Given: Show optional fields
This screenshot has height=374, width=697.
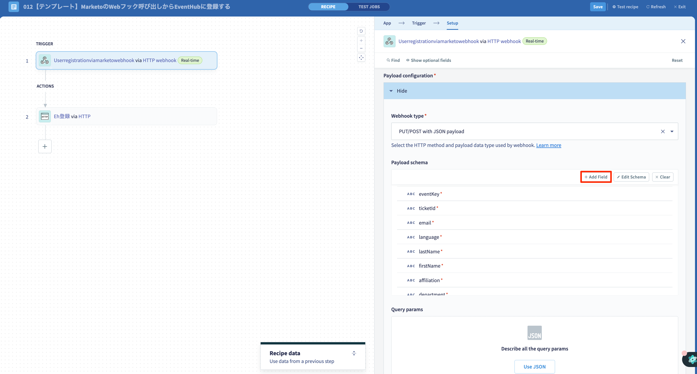Looking at the screenshot, I should [x=429, y=60].
